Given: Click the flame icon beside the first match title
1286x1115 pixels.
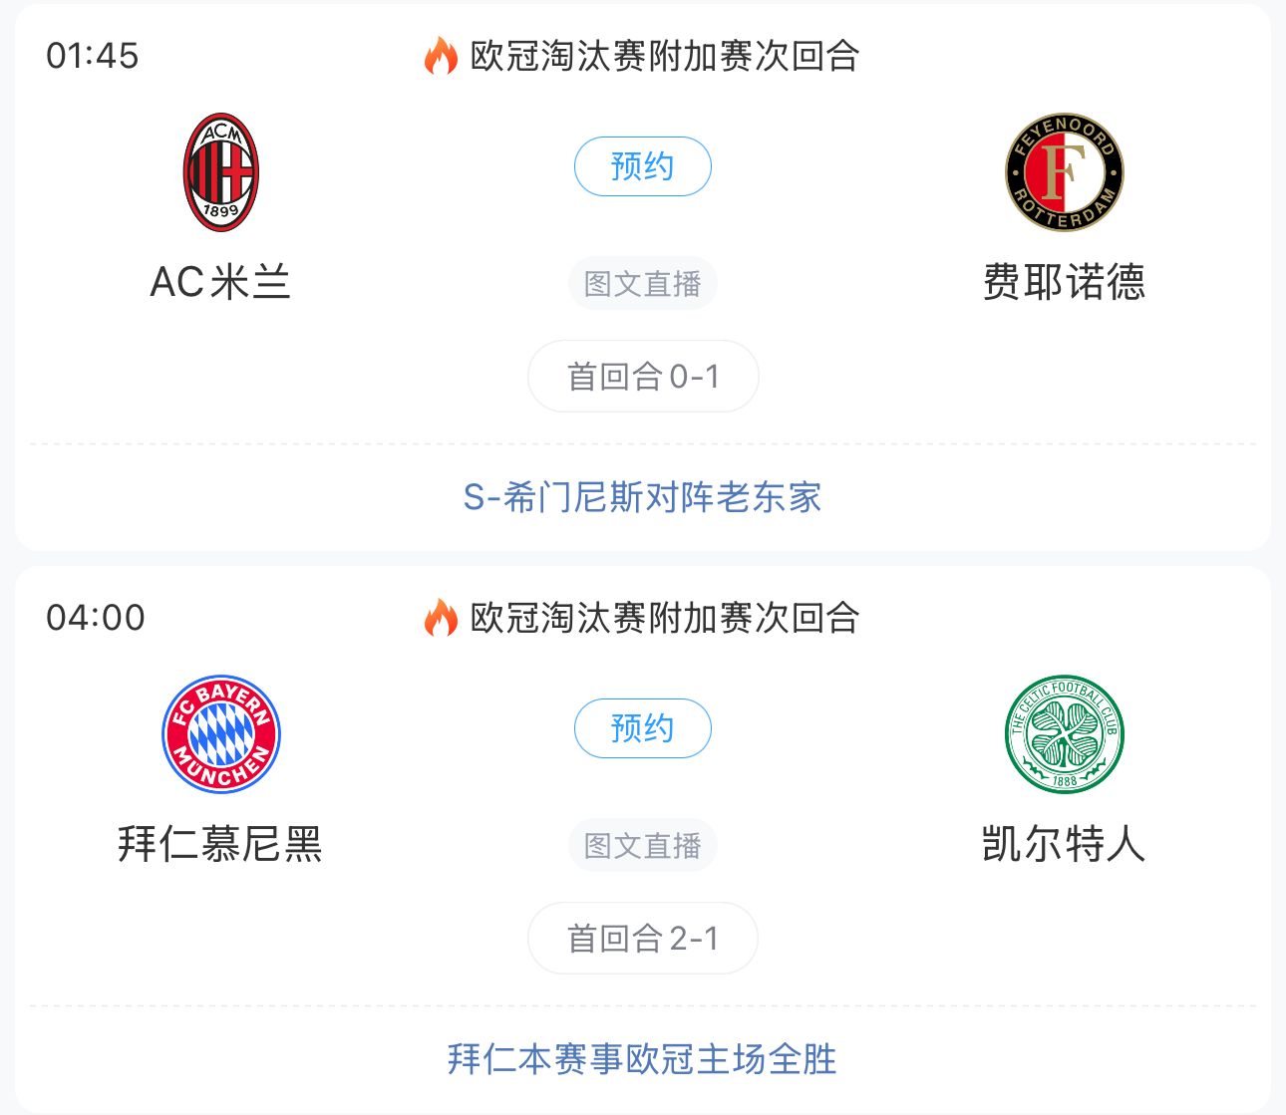Looking at the screenshot, I should [437, 57].
